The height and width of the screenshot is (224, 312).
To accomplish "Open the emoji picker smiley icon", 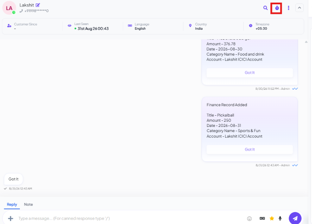I will (249, 218).
